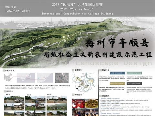Click the location overview description paragraph
This screenshot has width=155, height=116.
tap(37, 87)
